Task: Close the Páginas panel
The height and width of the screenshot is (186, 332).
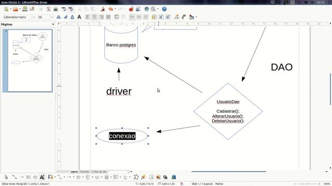Action: coord(53,24)
